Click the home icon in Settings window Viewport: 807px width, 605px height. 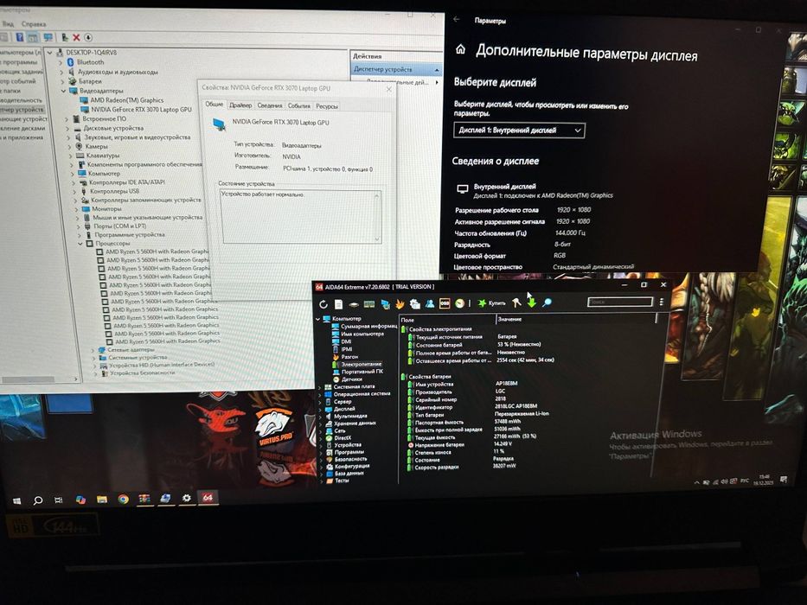461,49
